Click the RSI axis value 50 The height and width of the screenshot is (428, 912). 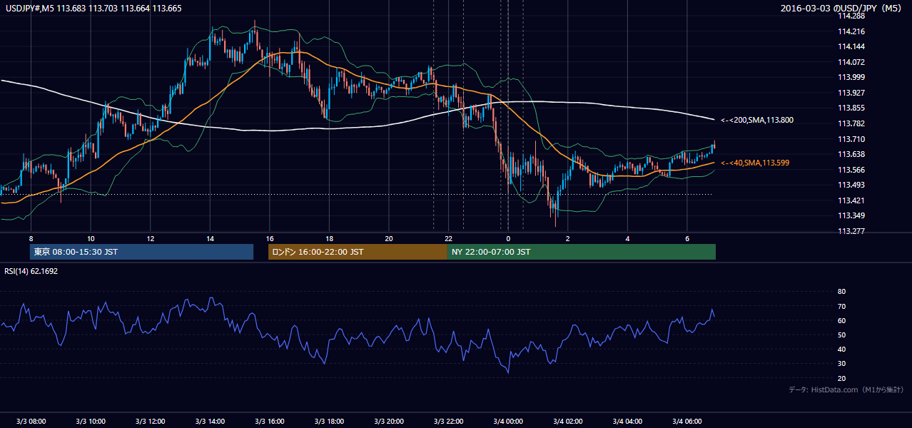pos(841,335)
